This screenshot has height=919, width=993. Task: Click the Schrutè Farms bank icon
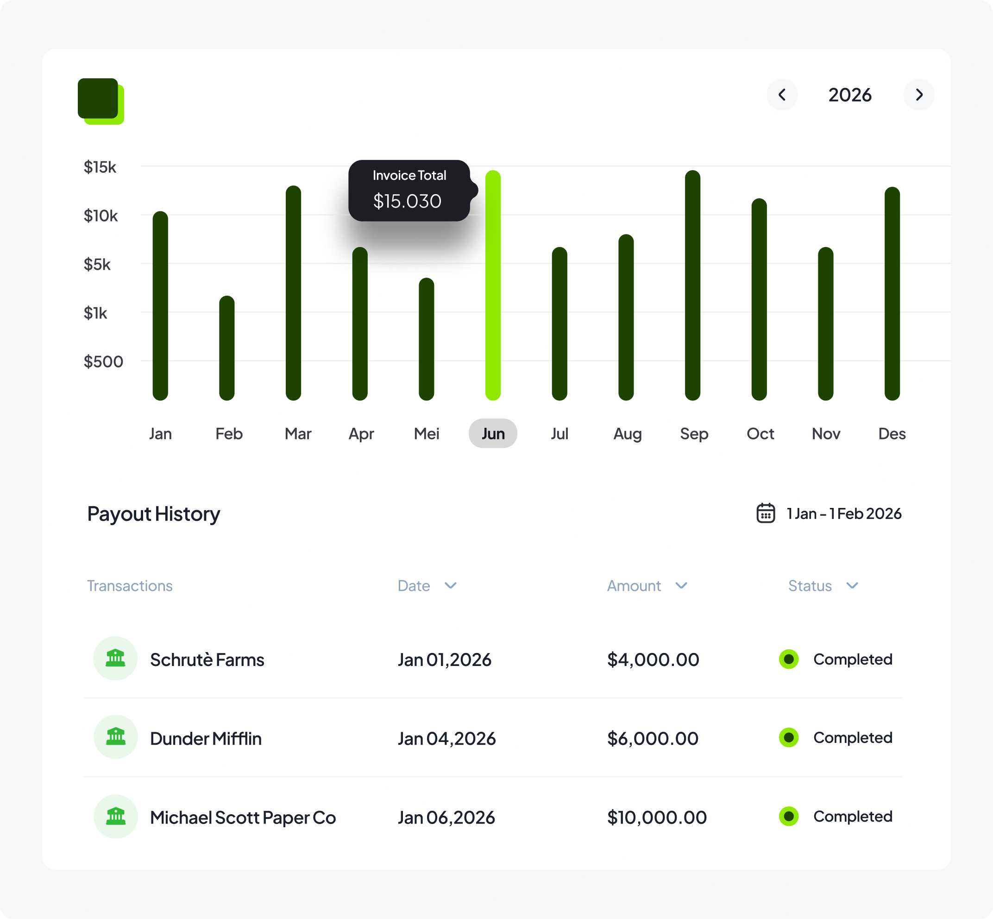(x=115, y=659)
